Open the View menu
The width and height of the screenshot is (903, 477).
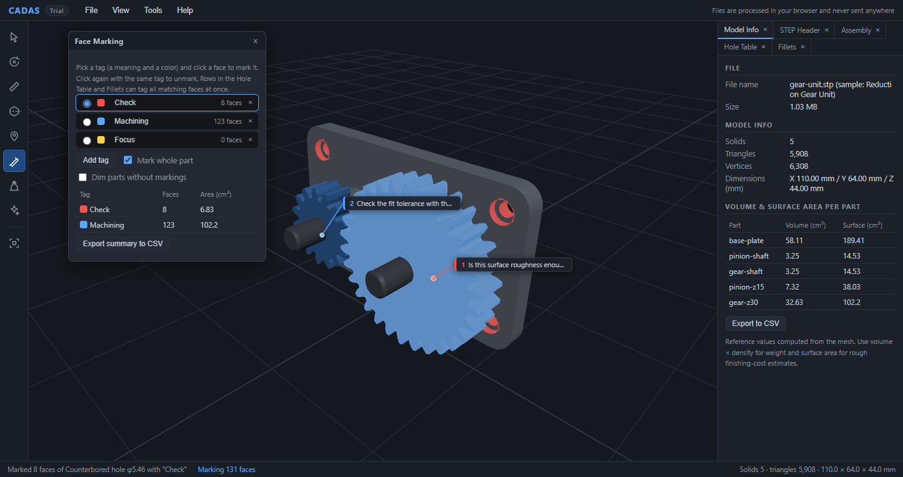(x=121, y=10)
